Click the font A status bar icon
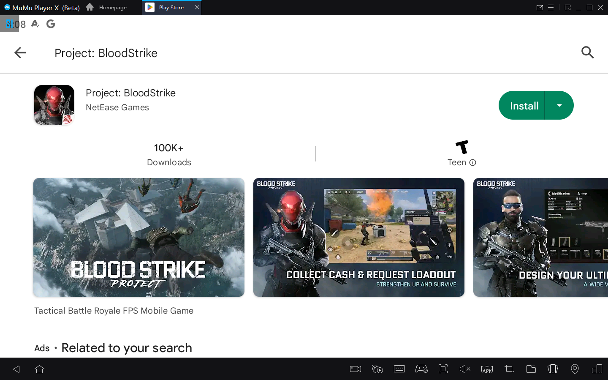The width and height of the screenshot is (608, 380). (35, 24)
